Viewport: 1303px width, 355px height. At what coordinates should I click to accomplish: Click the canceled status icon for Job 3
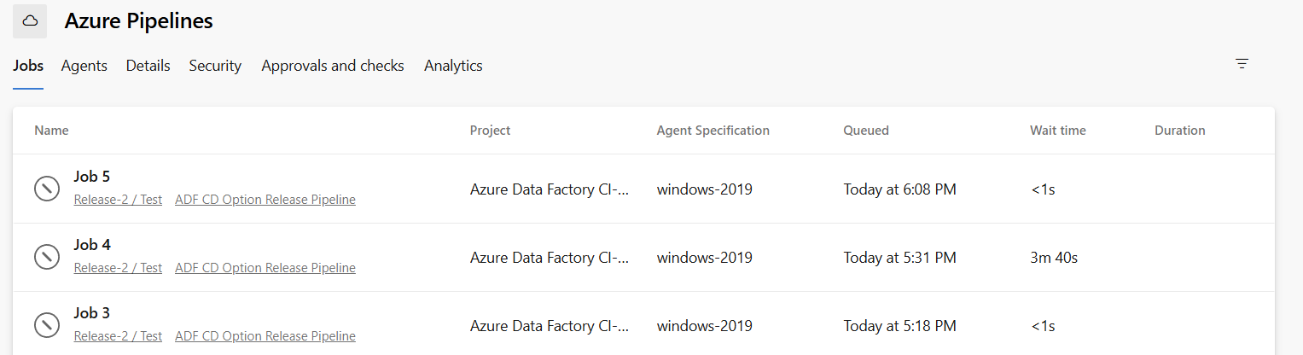[x=46, y=325]
